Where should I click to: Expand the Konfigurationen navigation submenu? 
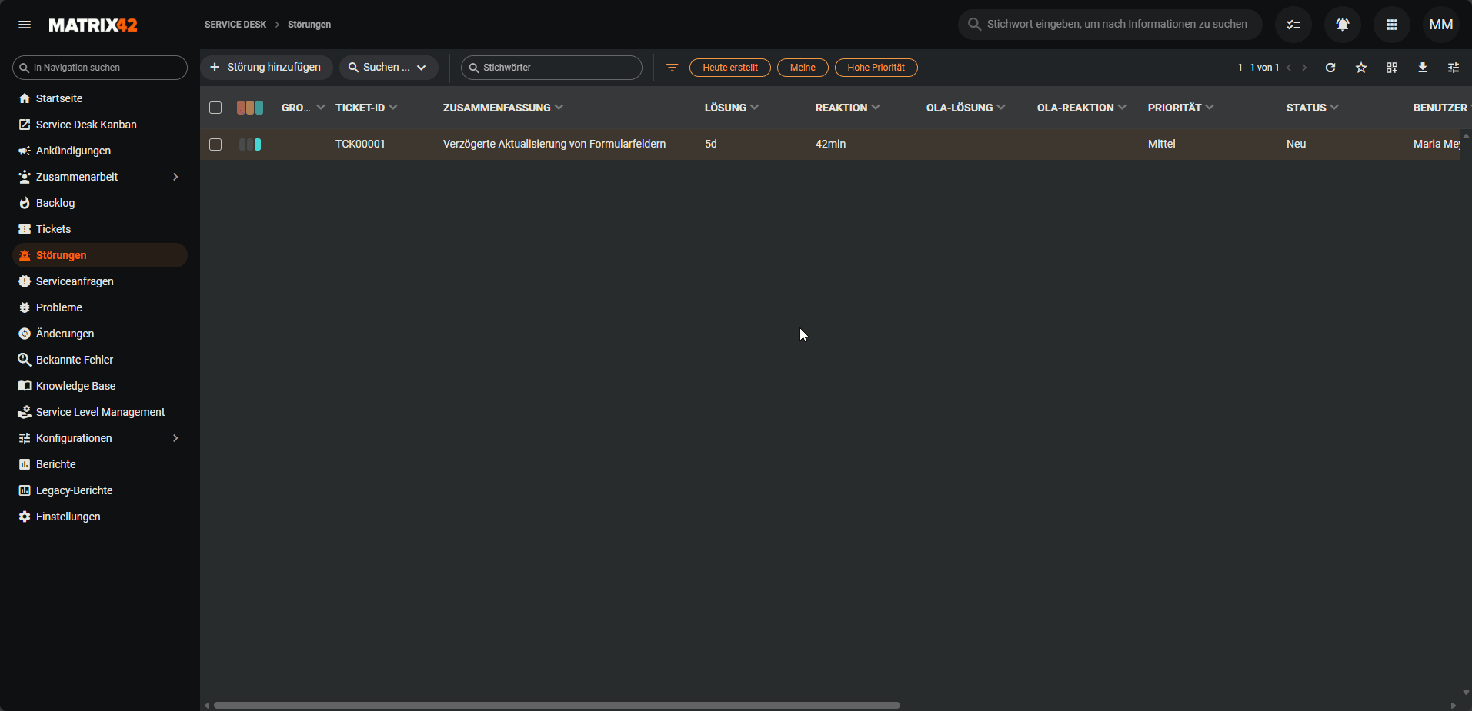[175, 438]
